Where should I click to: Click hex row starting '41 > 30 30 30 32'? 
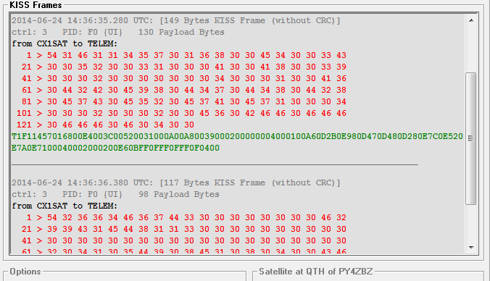point(184,78)
